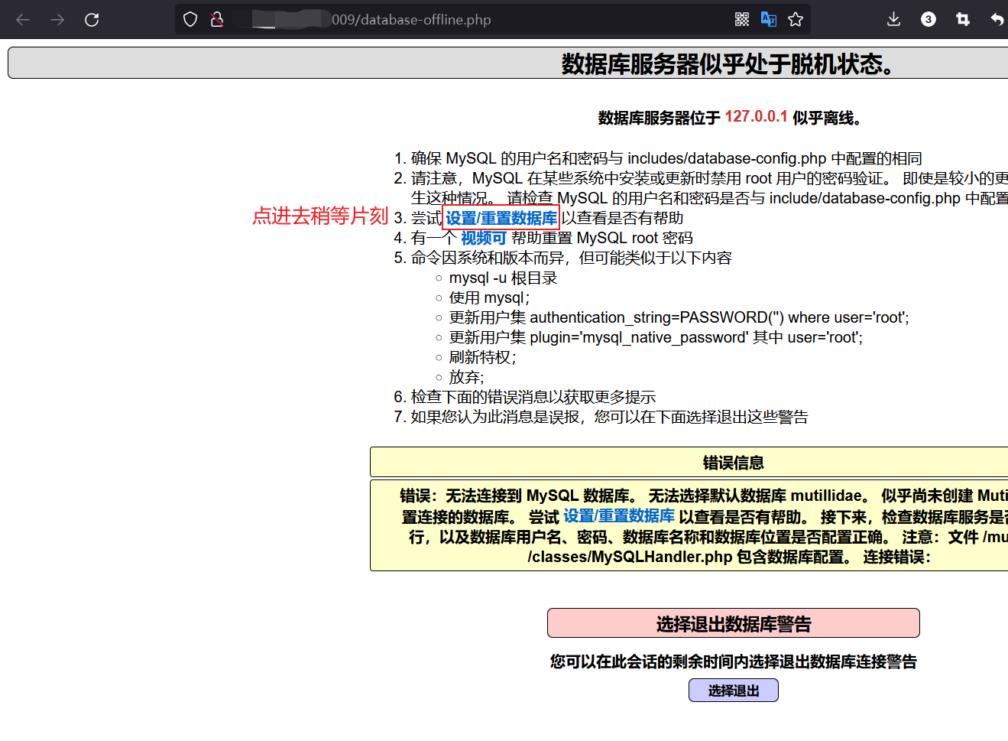Click the forward navigation arrow
The height and width of the screenshot is (741, 1008).
pyautogui.click(x=57, y=19)
